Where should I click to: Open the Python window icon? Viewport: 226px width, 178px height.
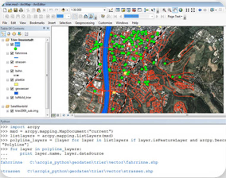(139, 10)
